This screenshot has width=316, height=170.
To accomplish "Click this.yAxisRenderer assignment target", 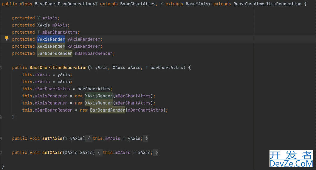I will coord(45,96).
